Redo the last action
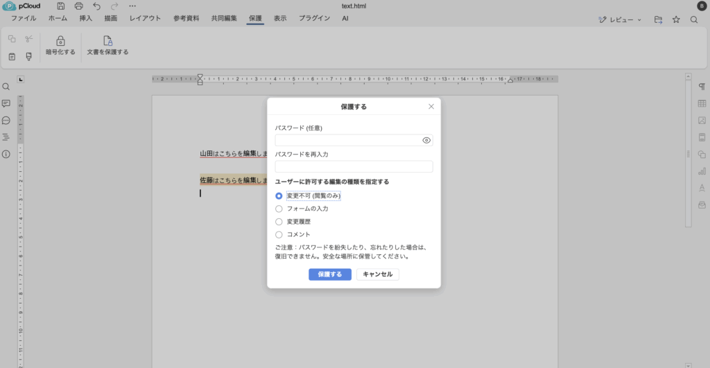This screenshot has width=710, height=368. [x=114, y=6]
